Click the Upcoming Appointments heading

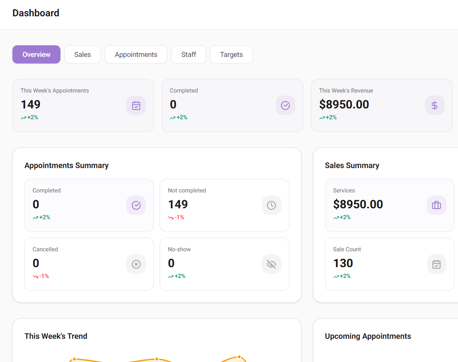[368, 336]
